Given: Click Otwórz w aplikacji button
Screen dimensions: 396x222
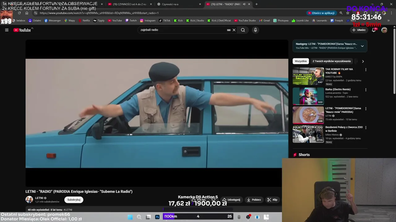Looking at the screenshot, I should [321, 13].
